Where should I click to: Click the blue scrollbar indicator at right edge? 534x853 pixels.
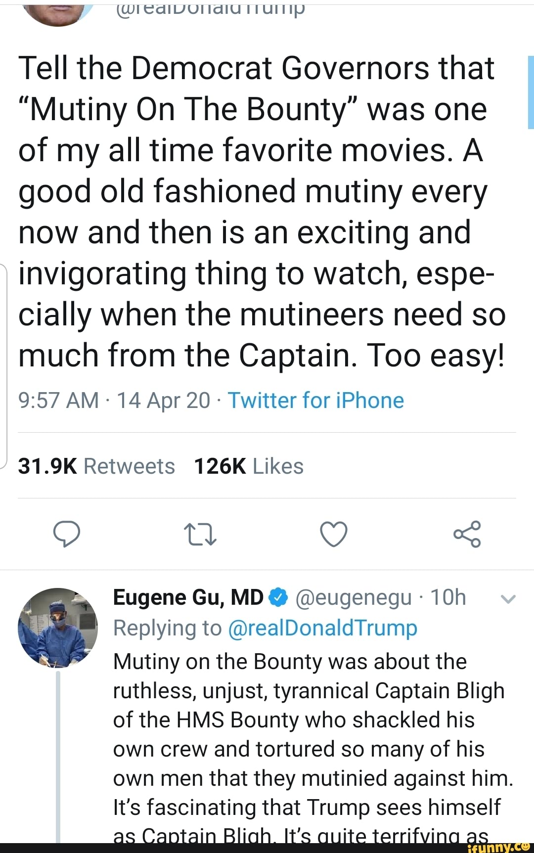click(531, 92)
